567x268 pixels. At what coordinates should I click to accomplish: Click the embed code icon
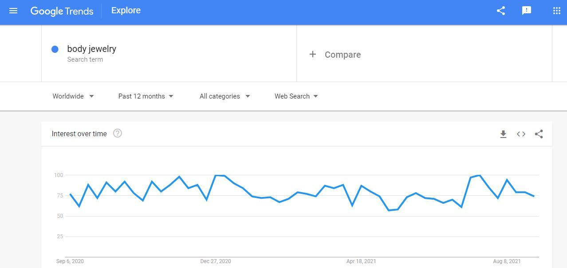click(521, 134)
